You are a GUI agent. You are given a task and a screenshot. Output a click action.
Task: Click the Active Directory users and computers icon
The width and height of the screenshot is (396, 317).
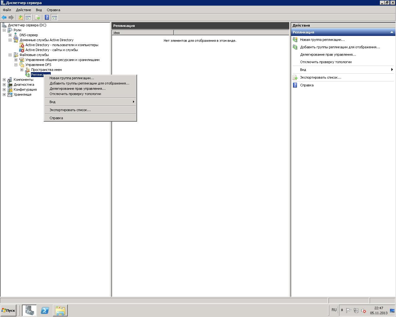pos(22,45)
